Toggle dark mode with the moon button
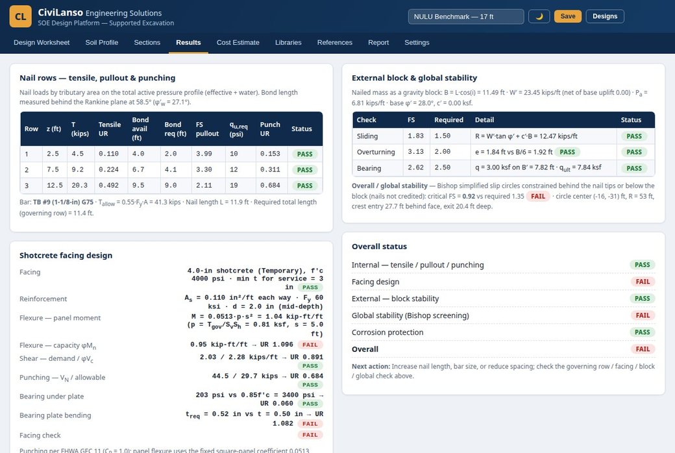The height and width of the screenshot is (453, 675). pos(539,16)
